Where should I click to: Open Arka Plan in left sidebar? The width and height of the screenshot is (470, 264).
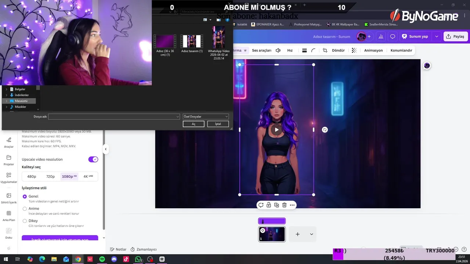click(9, 216)
